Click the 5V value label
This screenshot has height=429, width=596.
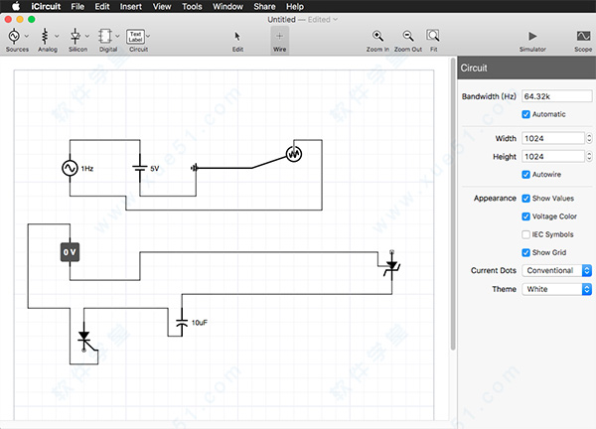(154, 169)
